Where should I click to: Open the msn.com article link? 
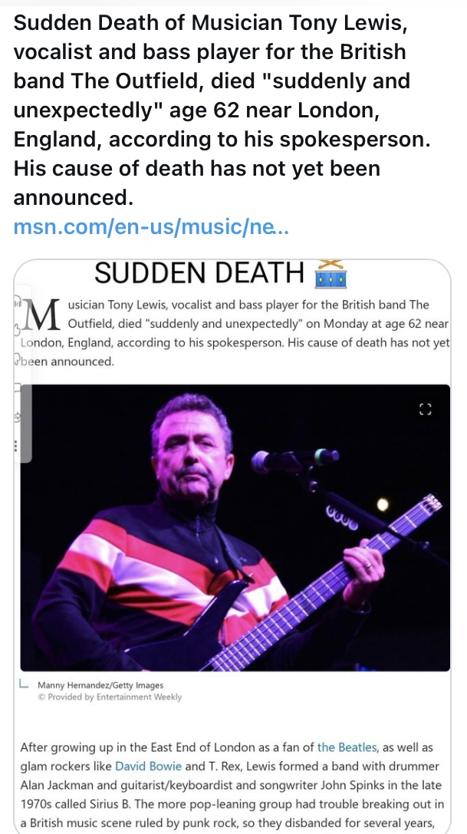point(151,229)
